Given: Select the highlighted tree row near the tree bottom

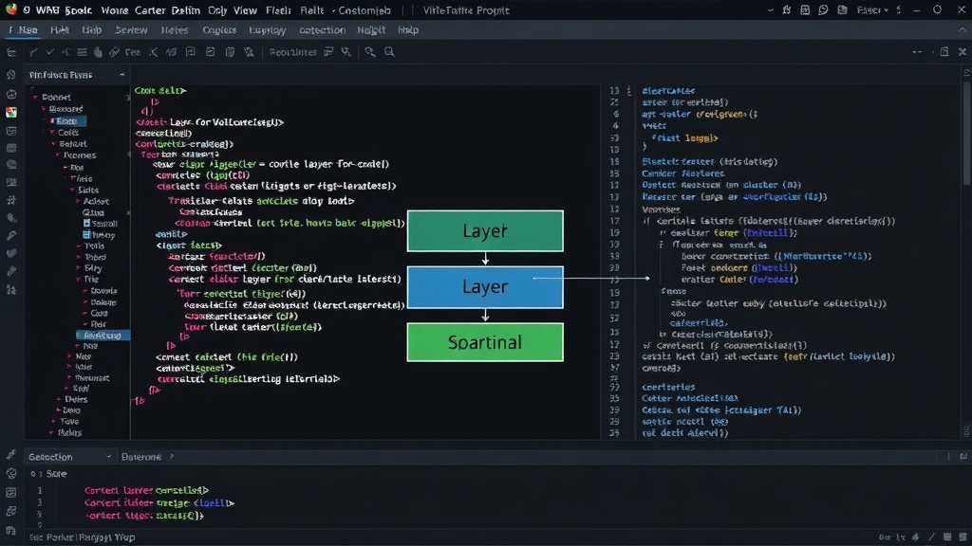Looking at the screenshot, I should point(103,335).
